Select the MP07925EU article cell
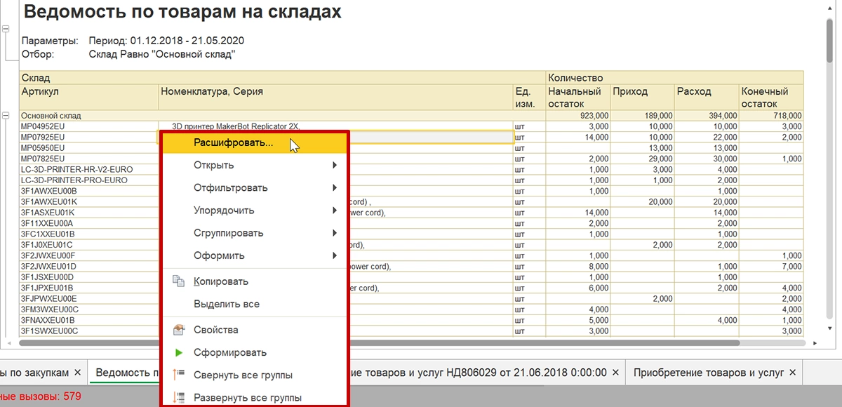The image size is (842, 407). [89, 137]
